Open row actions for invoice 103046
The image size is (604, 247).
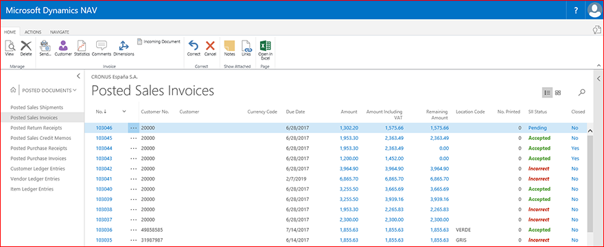click(x=134, y=128)
